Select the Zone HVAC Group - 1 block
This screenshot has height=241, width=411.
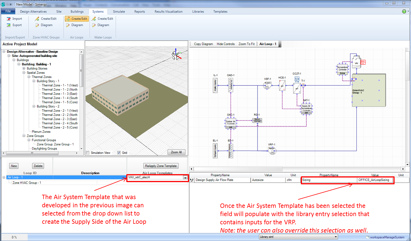[x=369, y=90]
